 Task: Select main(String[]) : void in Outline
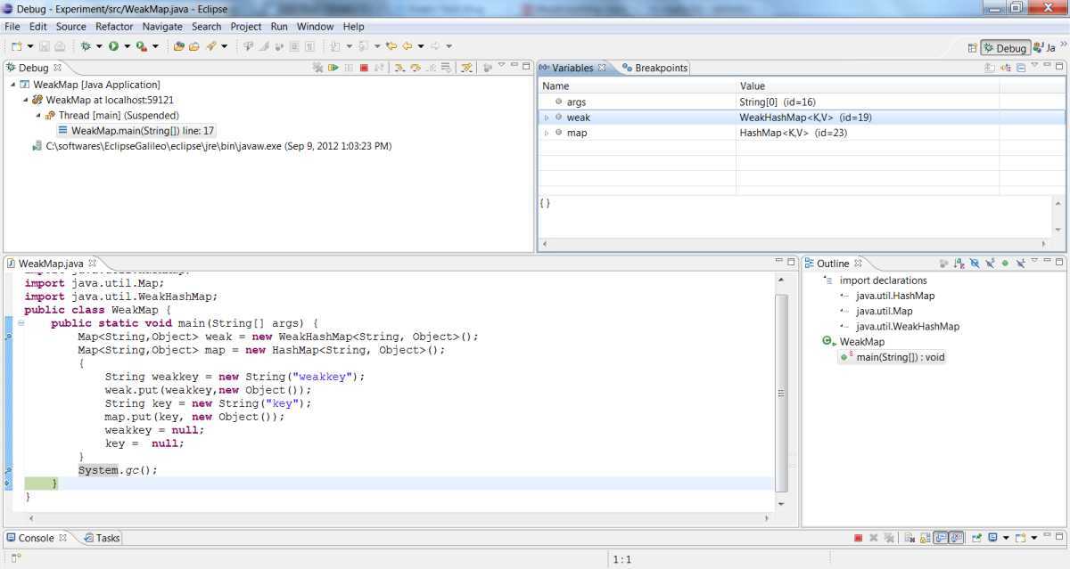[893, 357]
